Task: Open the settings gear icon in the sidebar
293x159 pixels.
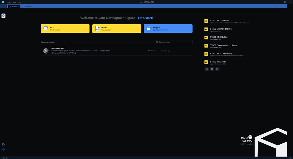Action: click(3, 149)
